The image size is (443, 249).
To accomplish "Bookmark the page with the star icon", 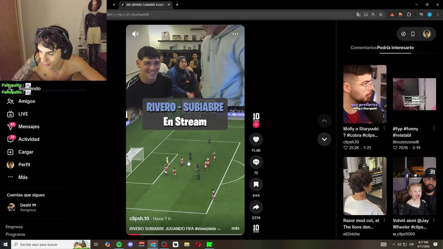I will (381, 15).
